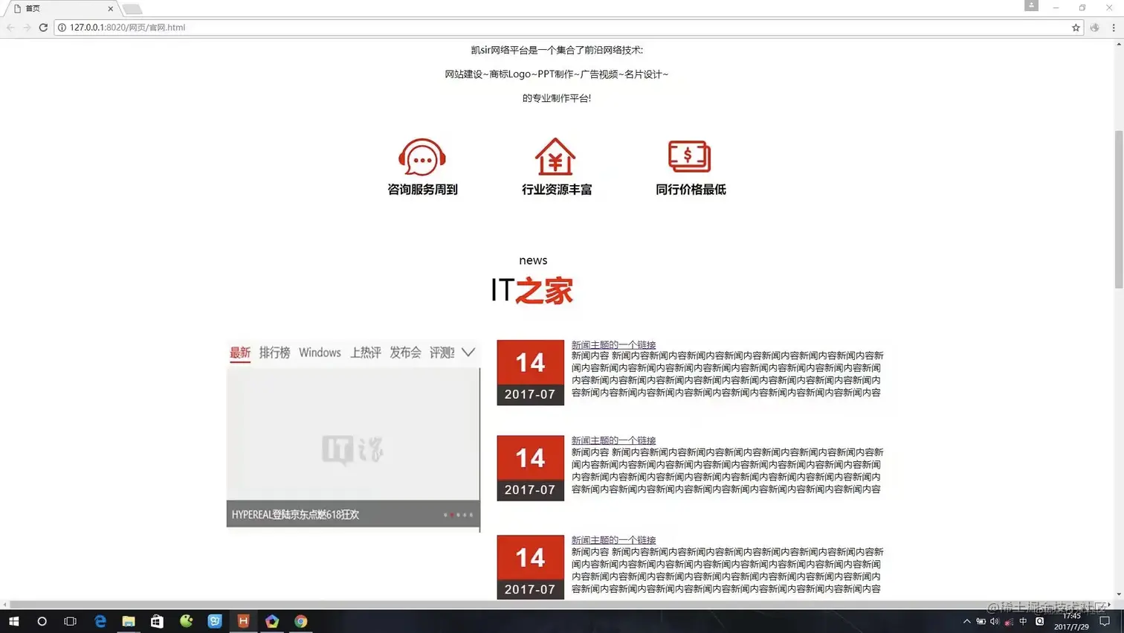1124x633 pixels.
Task: Open the Chrome user profile button
Action: pos(1031,6)
